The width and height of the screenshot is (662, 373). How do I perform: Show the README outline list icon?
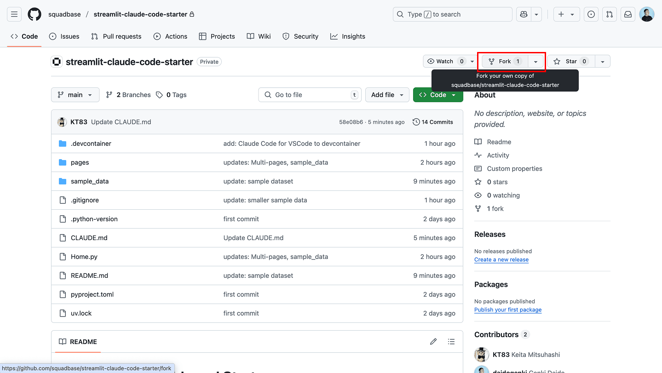[451, 342]
